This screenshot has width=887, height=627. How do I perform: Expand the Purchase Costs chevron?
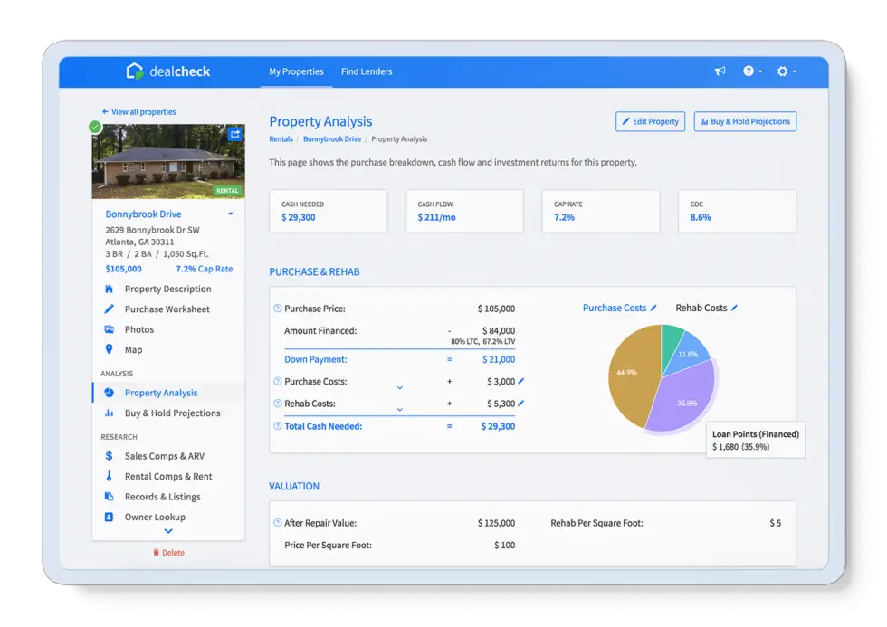(398, 386)
